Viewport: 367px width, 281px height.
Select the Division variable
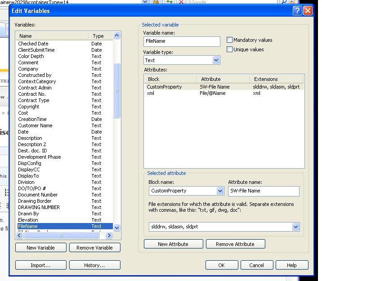[x=65, y=182]
